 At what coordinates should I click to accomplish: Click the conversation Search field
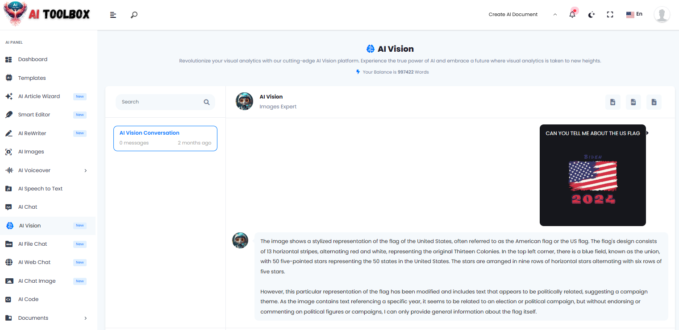[165, 102]
